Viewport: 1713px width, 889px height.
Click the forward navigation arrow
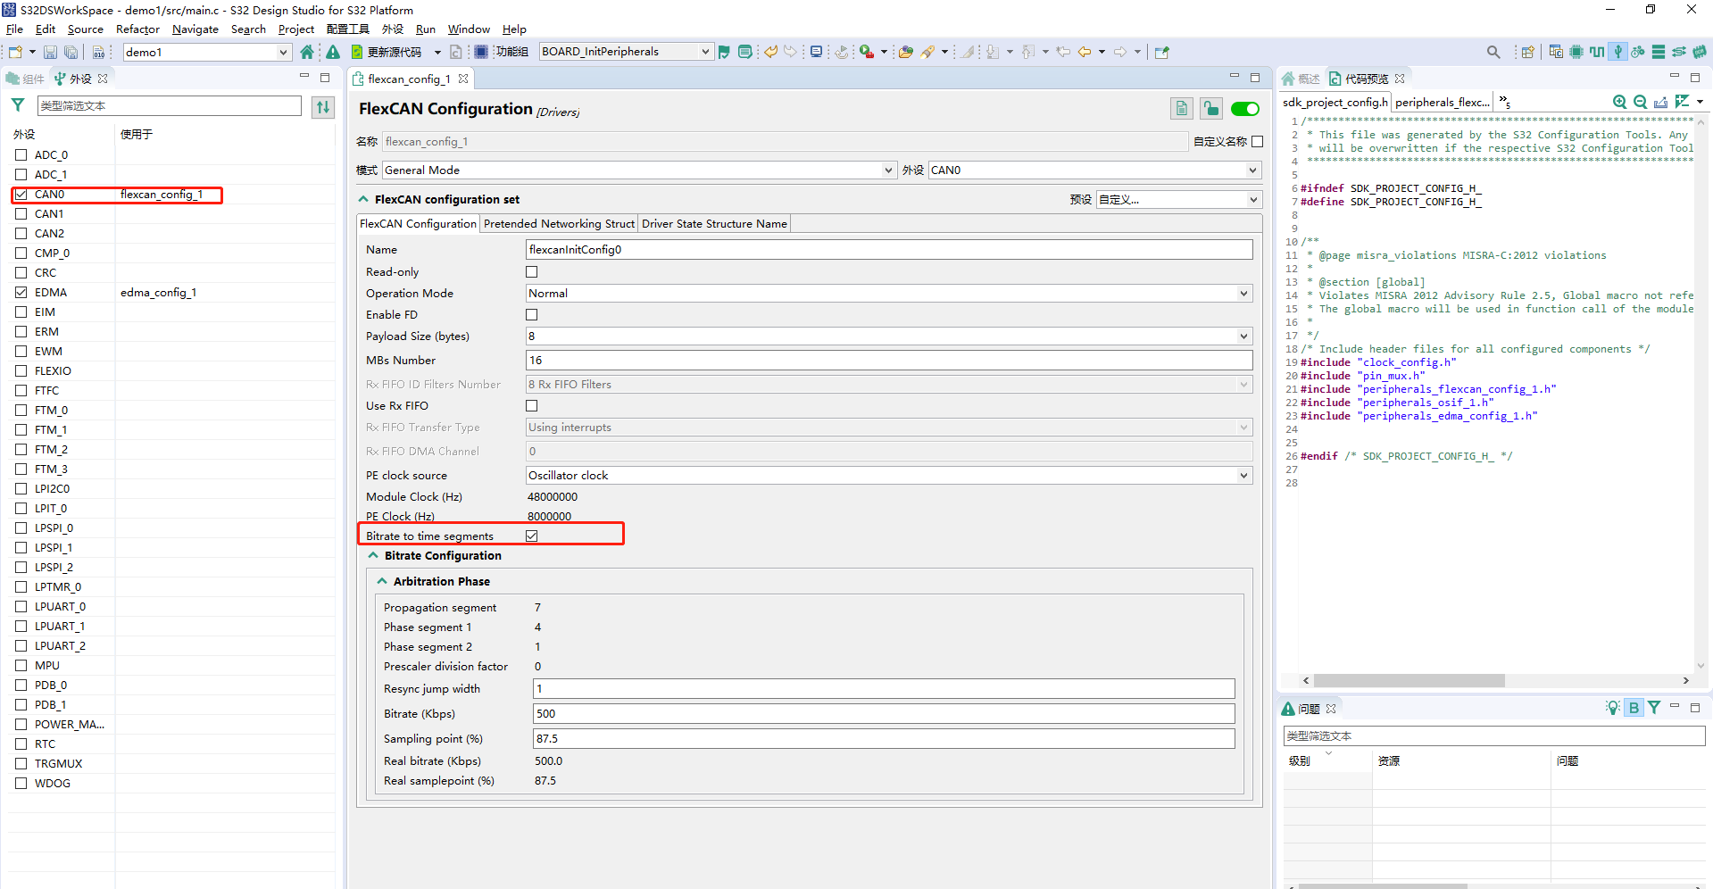(1120, 52)
